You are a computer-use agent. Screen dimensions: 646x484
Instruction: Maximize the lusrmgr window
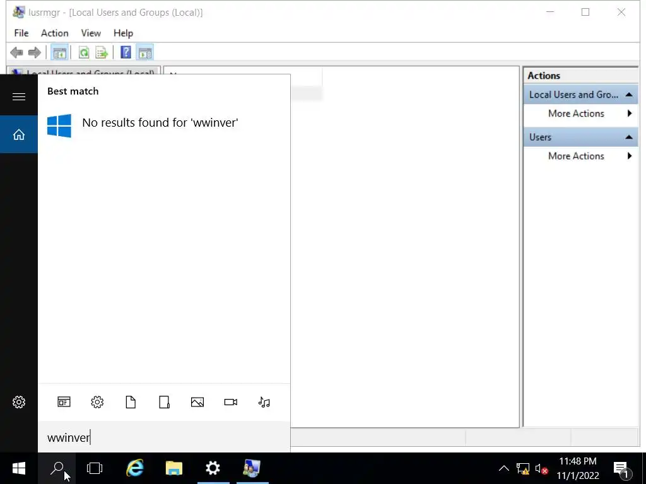click(x=585, y=13)
